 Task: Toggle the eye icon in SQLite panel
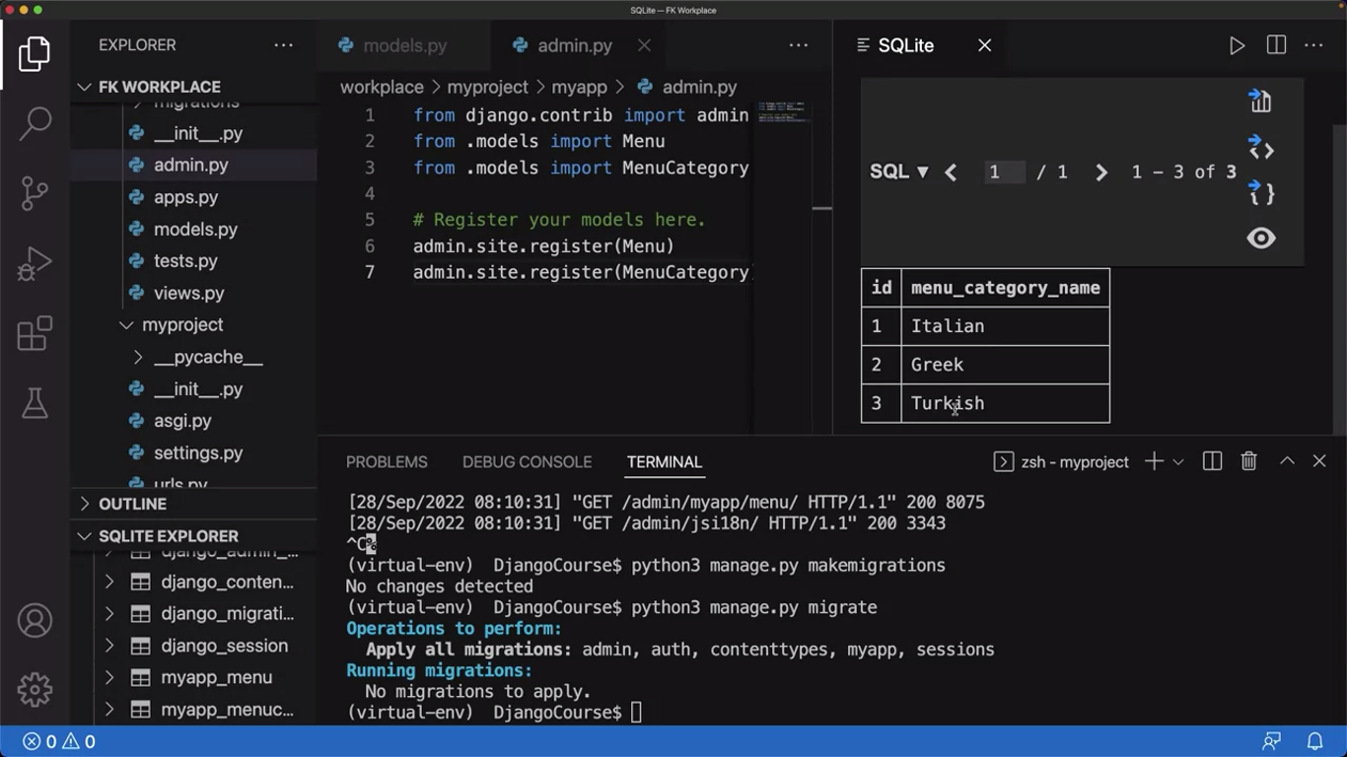[x=1261, y=239]
